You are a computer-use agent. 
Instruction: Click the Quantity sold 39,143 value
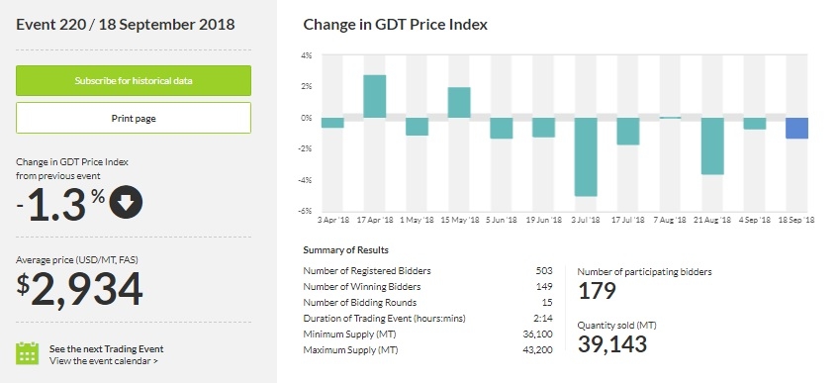(612, 344)
